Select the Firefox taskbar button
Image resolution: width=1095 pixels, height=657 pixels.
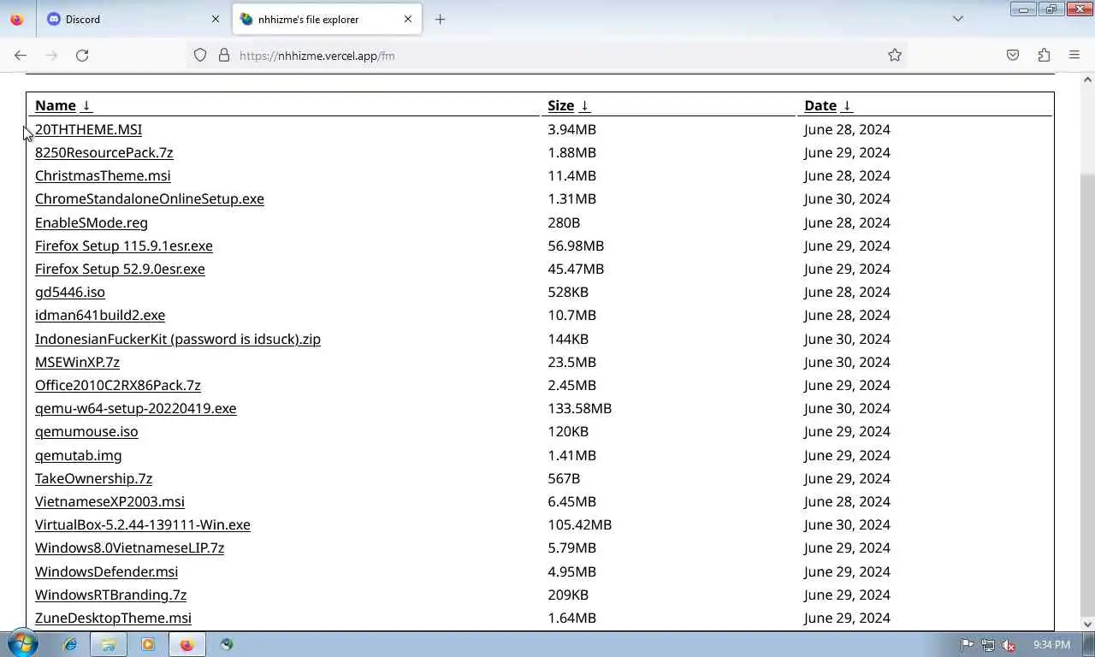(186, 644)
